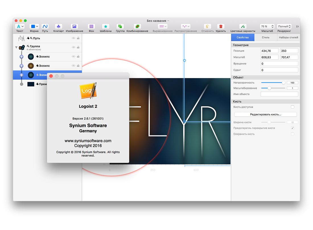
Task: Switch to the Наборы стилей tab
Action: click(x=289, y=37)
